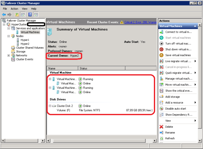The width and height of the screenshot is (203, 149).
Task: Click Disable auto start action
Action: pyautogui.click(x=176, y=109)
